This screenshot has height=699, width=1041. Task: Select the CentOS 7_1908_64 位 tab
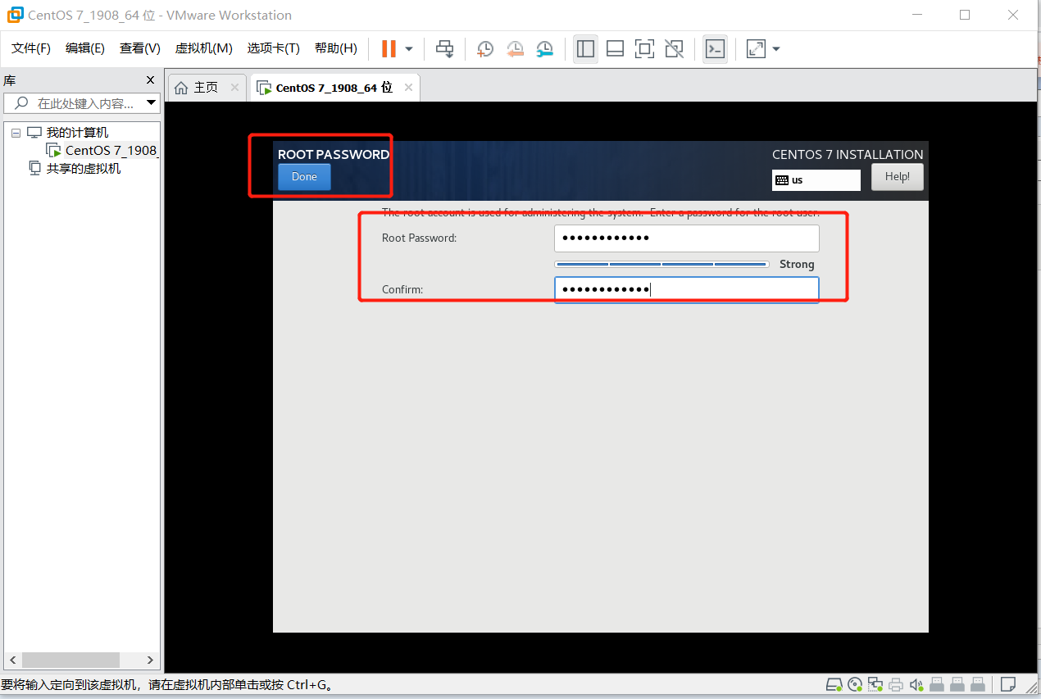[x=334, y=88]
